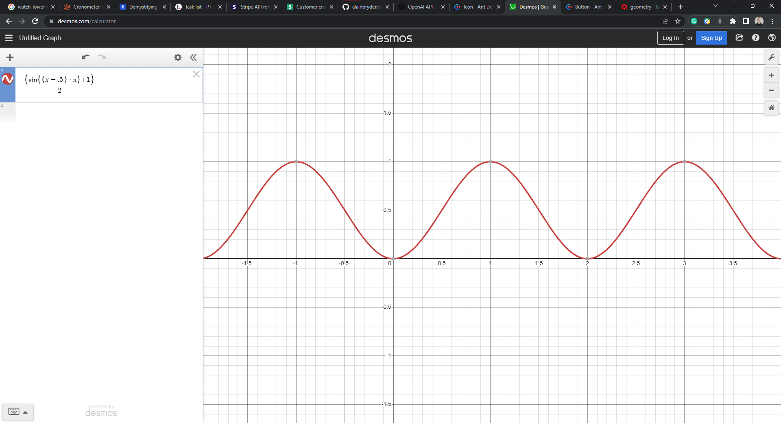Screen dimensions: 781x423
Task: Click the Log In button
Action: point(670,38)
